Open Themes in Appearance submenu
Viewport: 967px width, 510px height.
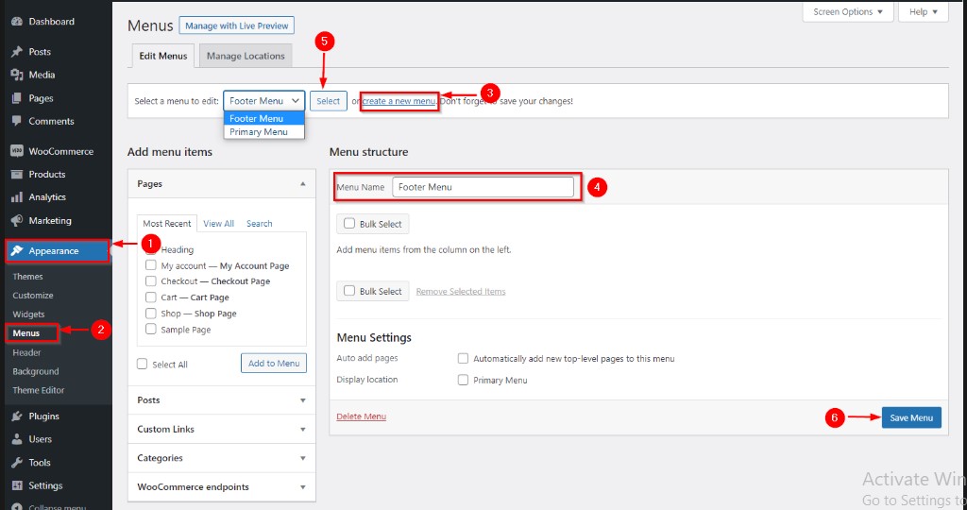coord(27,277)
